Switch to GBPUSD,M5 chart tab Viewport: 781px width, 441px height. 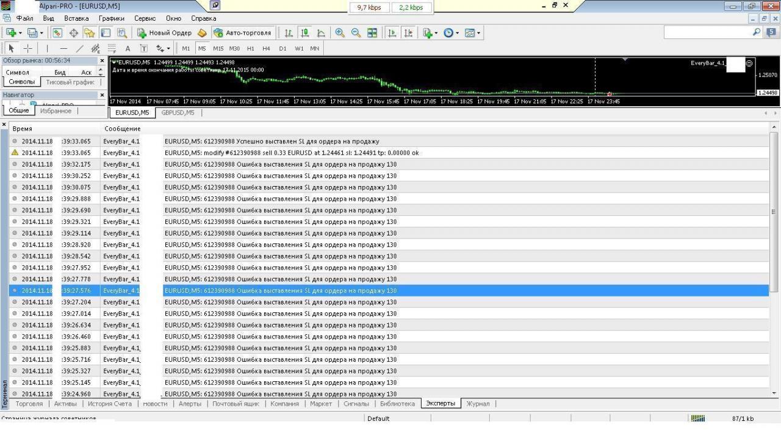178,112
